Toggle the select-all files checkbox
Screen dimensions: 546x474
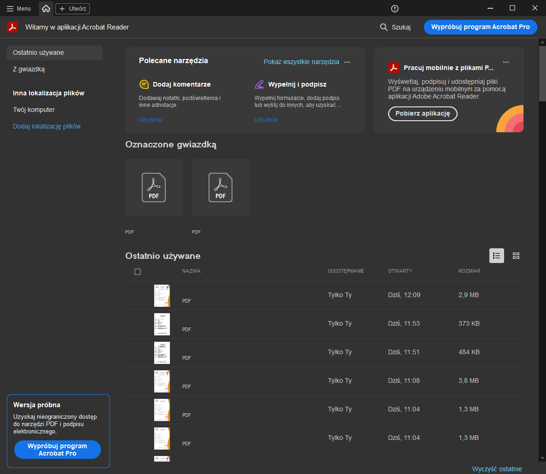click(x=138, y=271)
